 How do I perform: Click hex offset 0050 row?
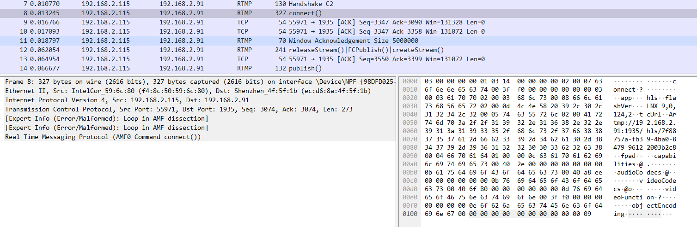[x=410, y=123]
